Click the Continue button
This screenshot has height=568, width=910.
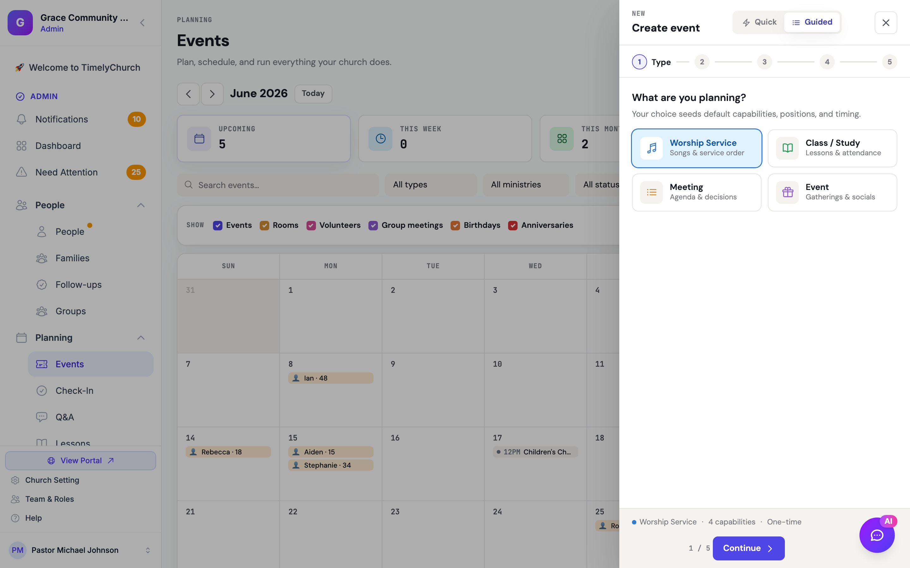point(748,548)
